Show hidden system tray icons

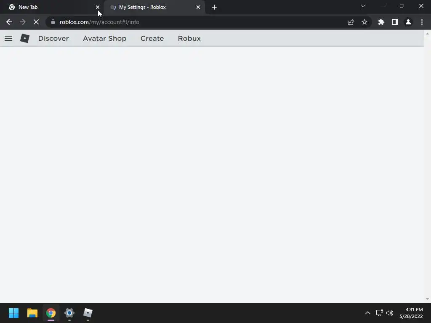click(x=368, y=313)
